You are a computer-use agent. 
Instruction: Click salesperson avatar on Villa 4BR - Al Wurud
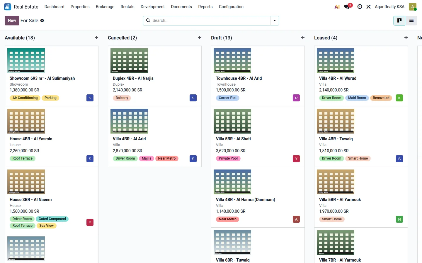(x=399, y=98)
